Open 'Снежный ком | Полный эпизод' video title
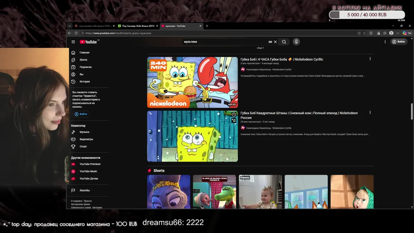The height and width of the screenshot is (233, 414). tap(299, 115)
